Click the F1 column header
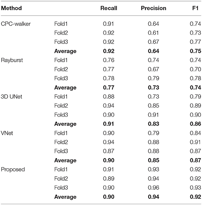This screenshot has height=205, width=202. tap(195, 8)
